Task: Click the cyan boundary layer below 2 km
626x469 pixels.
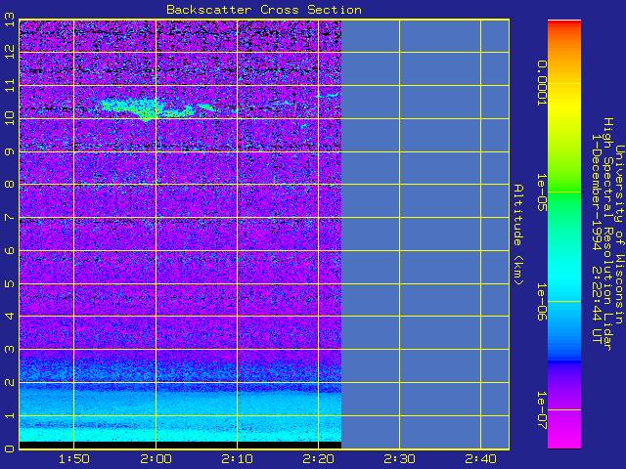Action: click(180, 414)
